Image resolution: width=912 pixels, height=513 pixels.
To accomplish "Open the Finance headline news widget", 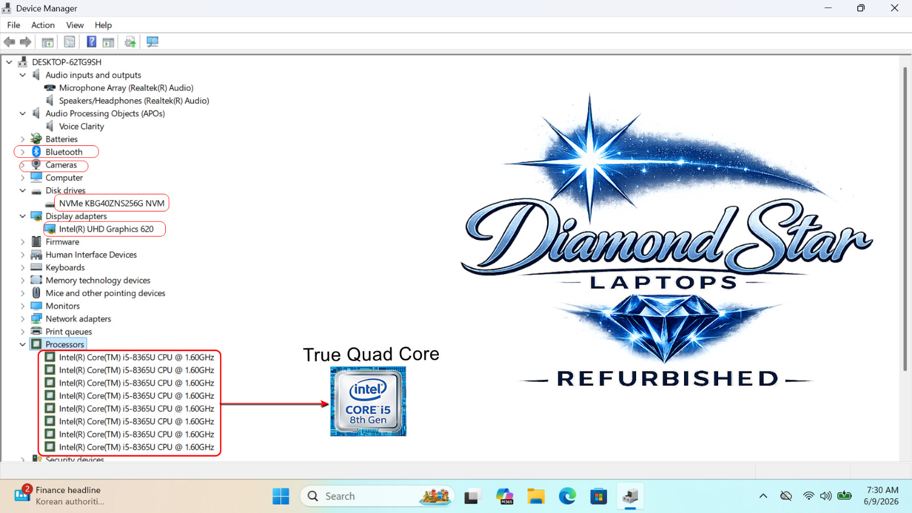I will tap(59, 496).
